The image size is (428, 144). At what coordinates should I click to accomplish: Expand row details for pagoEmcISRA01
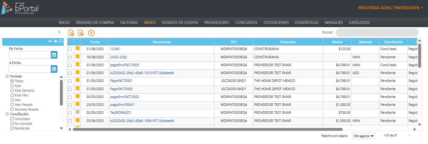point(78,104)
